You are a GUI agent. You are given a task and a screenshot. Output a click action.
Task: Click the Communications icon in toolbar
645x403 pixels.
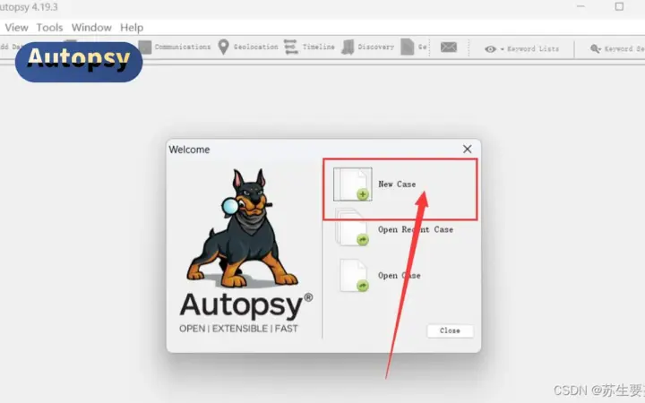pyautogui.click(x=145, y=47)
